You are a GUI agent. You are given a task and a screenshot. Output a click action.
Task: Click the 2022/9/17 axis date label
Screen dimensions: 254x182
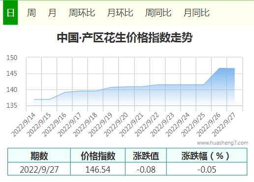tap(70, 124)
